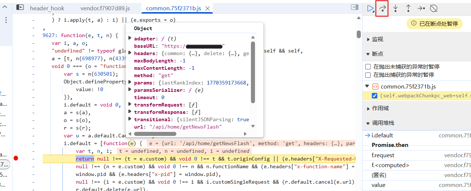The width and height of the screenshot is (471, 191).
Task: Uncheck the self.webpackChunkpc_web breakpoint checkbox
Action: [374, 96]
